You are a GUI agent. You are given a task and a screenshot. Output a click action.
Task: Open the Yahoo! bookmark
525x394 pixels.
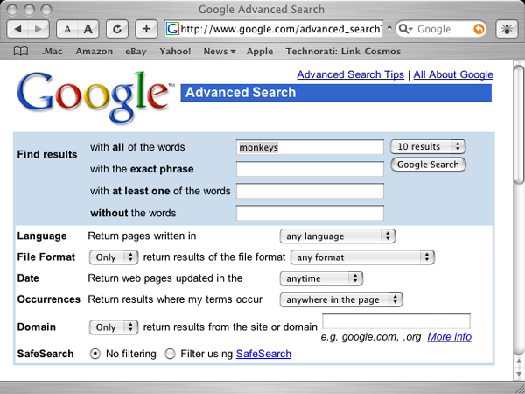pos(175,52)
